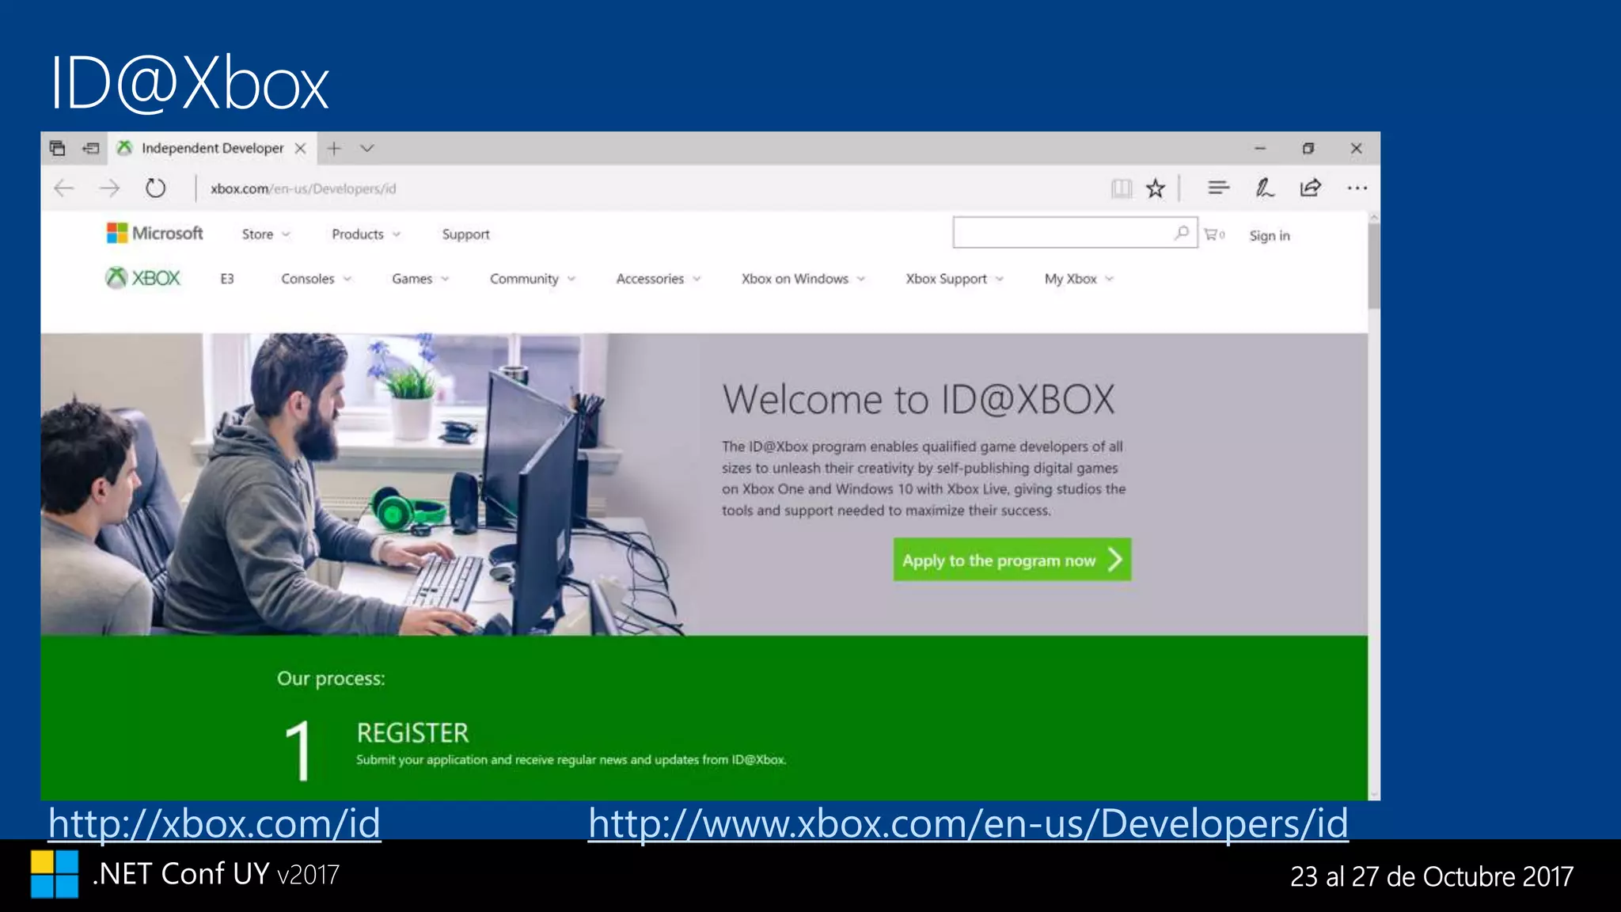Viewport: 1621px width, 912px height.
Task: Close the Edge browser window
Action: 1356,148
